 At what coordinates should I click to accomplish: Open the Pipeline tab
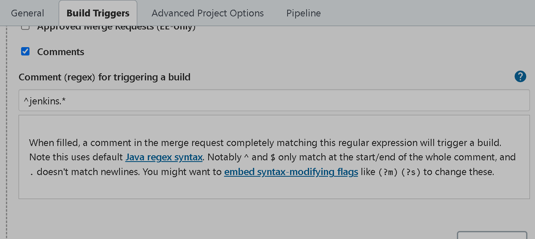point(304,13)
